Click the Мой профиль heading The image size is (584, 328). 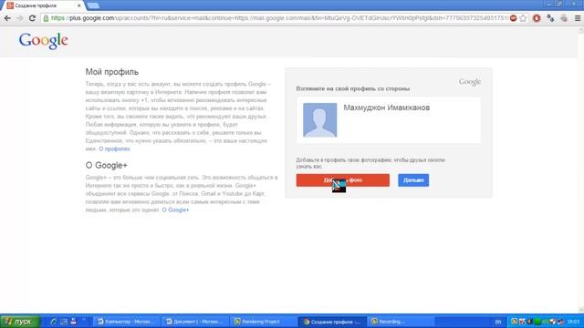pos(112,72)
